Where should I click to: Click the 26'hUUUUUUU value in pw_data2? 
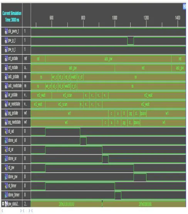pos(67,204)
